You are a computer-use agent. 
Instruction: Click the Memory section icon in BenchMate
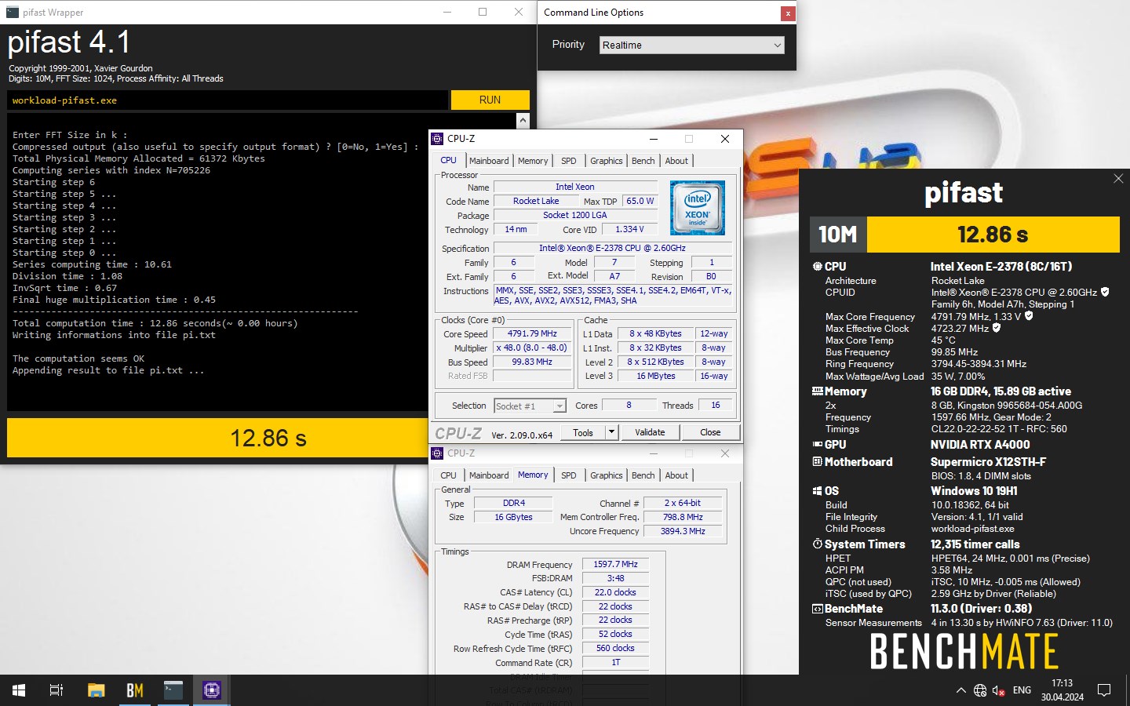tap(817, 391)
